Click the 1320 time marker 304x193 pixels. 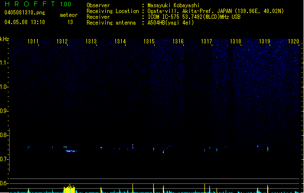293,41
